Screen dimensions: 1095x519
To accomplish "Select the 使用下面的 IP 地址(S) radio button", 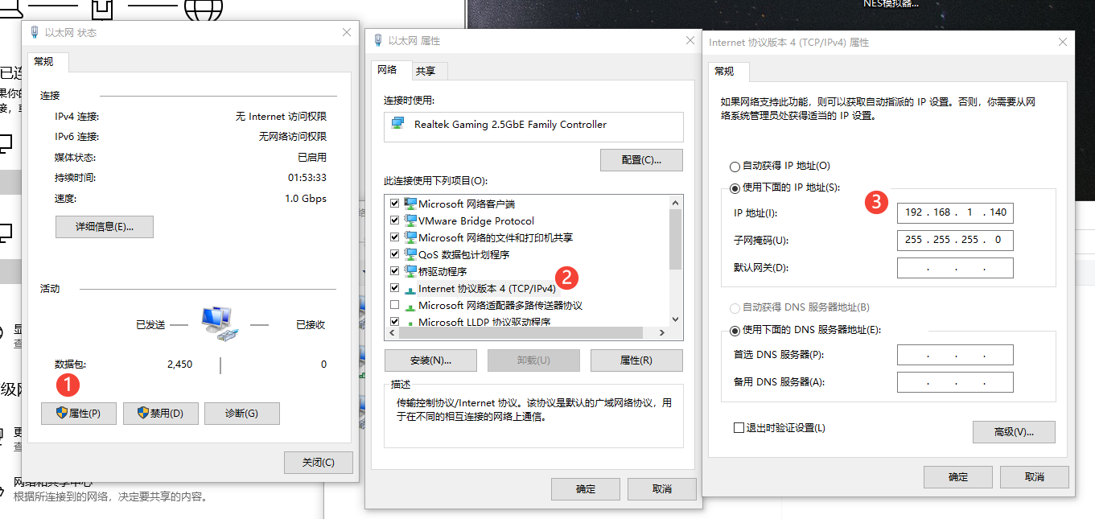I will coord(734,188).
